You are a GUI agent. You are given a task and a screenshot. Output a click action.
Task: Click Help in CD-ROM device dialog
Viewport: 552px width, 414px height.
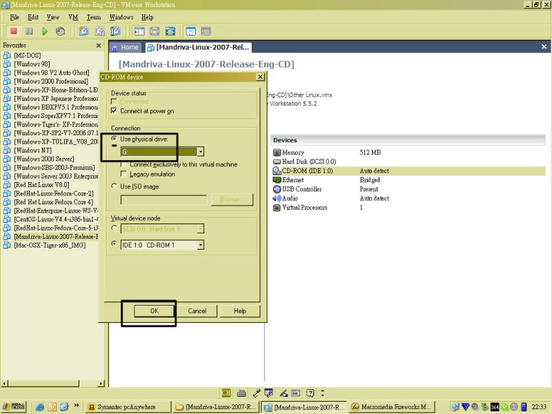[239, 311]
